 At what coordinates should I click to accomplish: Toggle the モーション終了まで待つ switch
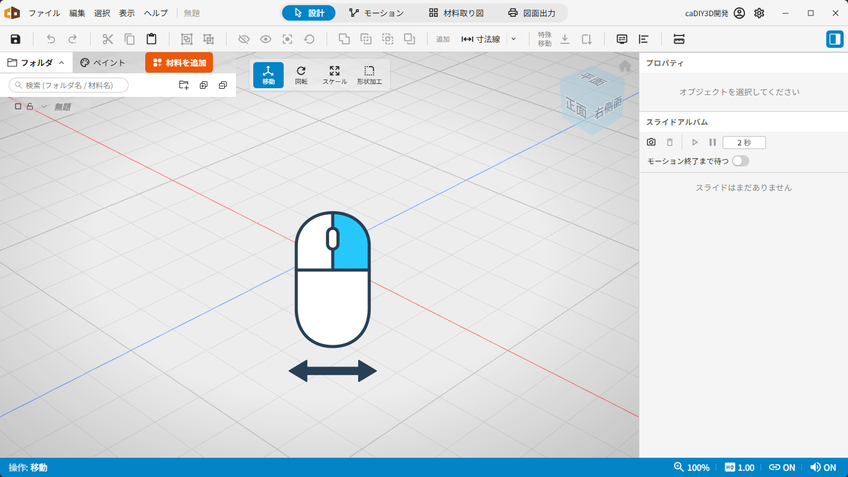741,161
